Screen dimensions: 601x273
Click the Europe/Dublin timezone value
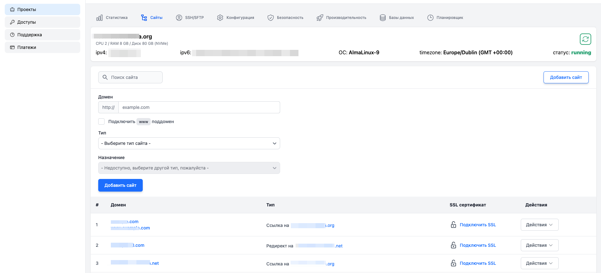coord(478,52)
